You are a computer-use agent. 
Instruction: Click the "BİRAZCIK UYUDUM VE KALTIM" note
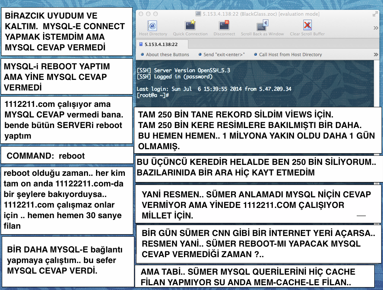coord(67,31)
